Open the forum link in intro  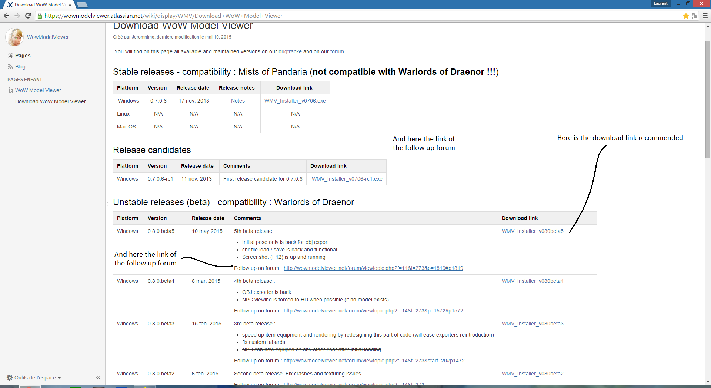(x=337, y=51)
